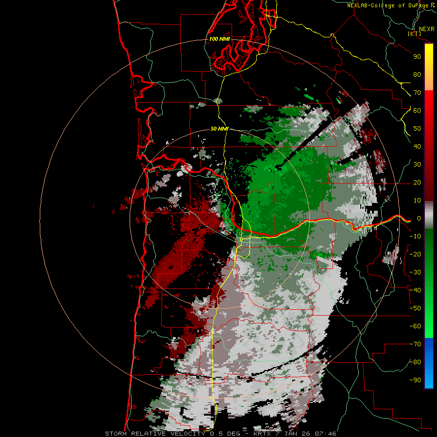Click the 40 value on the velocity scale
437x437 pixels.
(x=417, y=146)
